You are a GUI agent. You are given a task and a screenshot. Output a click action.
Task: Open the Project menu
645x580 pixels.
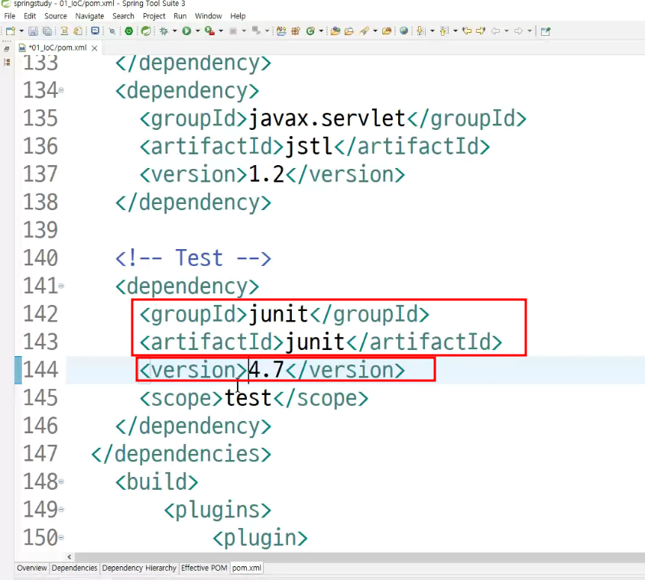[154, 16]
